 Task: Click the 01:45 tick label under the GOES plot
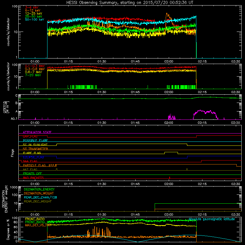(x=135, y=123)
